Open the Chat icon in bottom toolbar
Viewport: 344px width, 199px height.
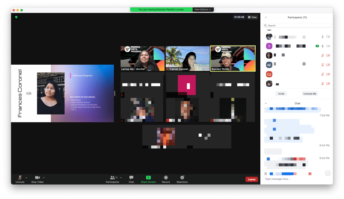point(131,178)
